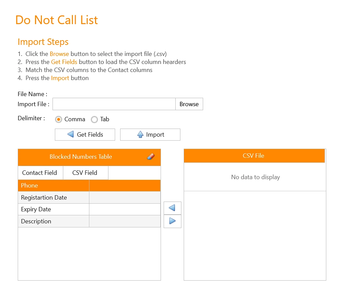Click the right arrow button to remove CSV field
This screenshot has height=290, width=342.
(172, 221)
